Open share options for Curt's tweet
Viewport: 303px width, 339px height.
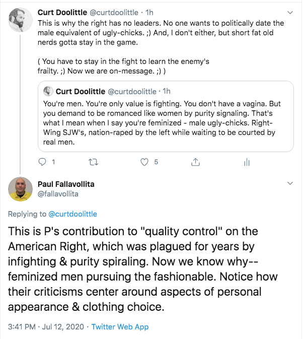click(x=195, y=162)
